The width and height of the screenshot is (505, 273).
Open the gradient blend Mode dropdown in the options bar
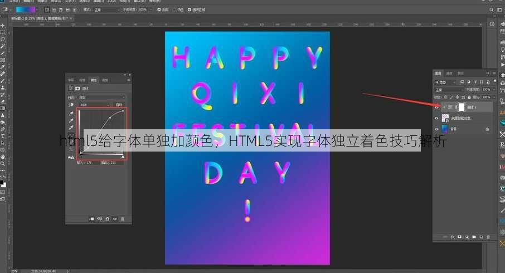point(106,10)
